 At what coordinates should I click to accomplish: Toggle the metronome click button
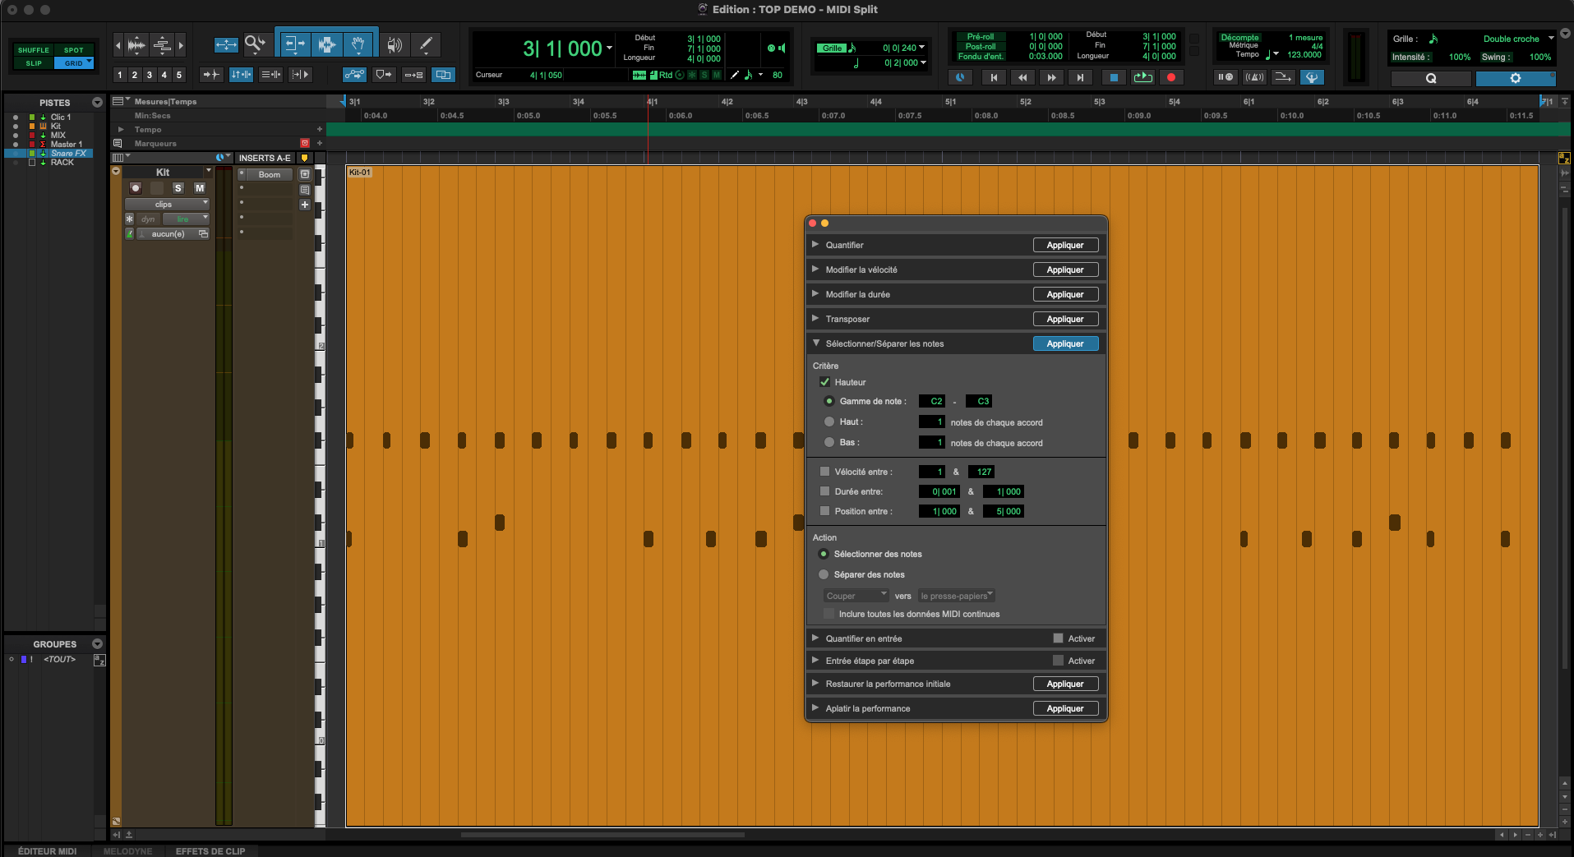pos(1254,77)
